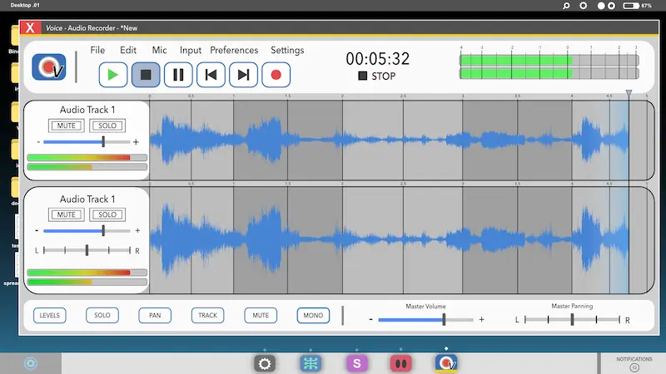Click the PAN button in bottom bar

[x=155, y=316]
